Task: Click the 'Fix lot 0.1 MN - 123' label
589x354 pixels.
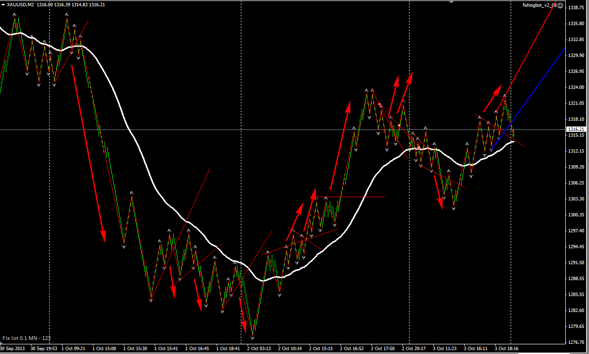Action: tap(27, 338)
